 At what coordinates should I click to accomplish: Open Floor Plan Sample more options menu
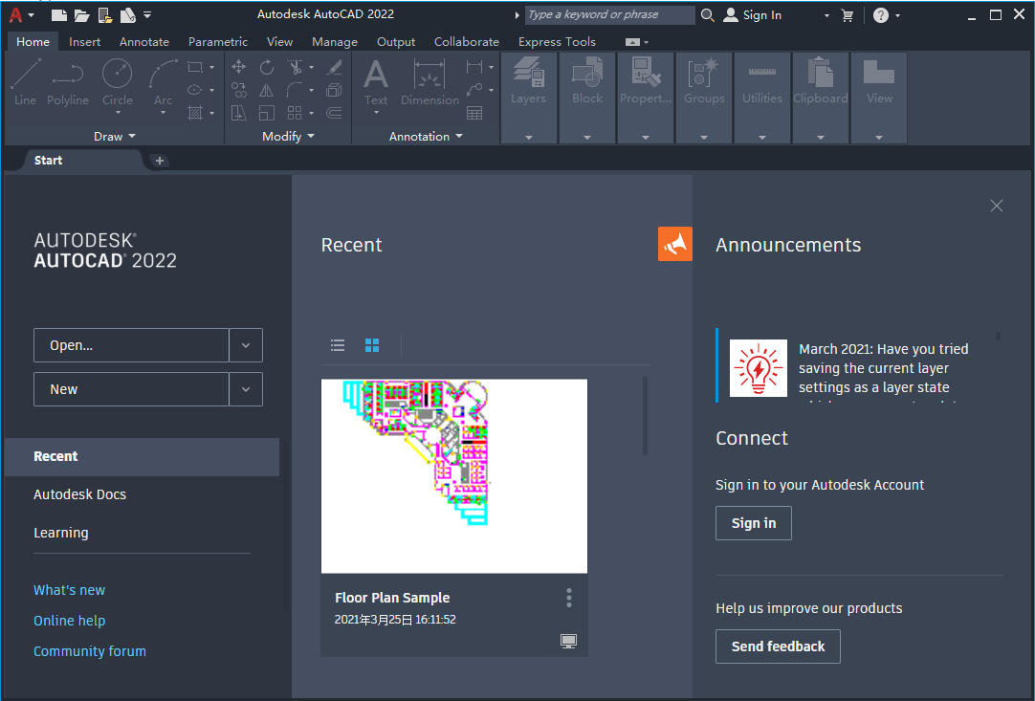pyautogui.click(x=569, y=598)
